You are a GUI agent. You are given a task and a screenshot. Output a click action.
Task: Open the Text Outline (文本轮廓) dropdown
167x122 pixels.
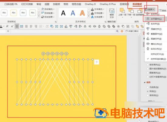point(97,13)
